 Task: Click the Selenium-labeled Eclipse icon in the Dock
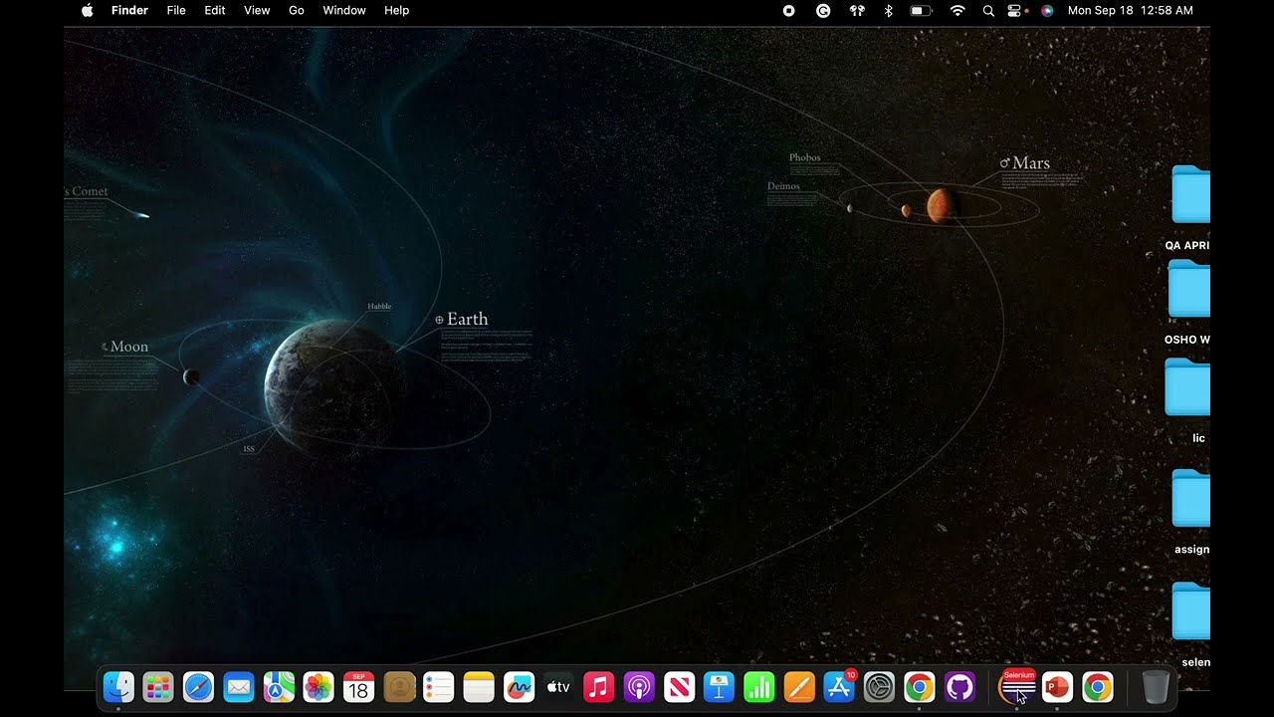tap(1017, 687)
